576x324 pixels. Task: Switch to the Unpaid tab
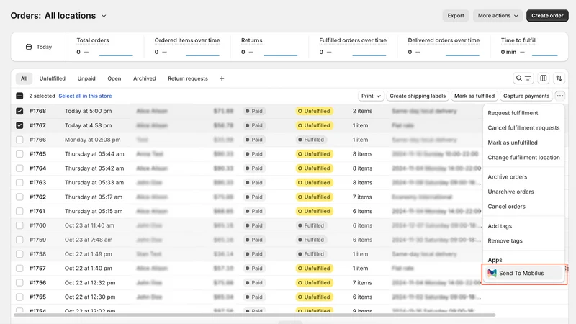[x=86, y=78]
